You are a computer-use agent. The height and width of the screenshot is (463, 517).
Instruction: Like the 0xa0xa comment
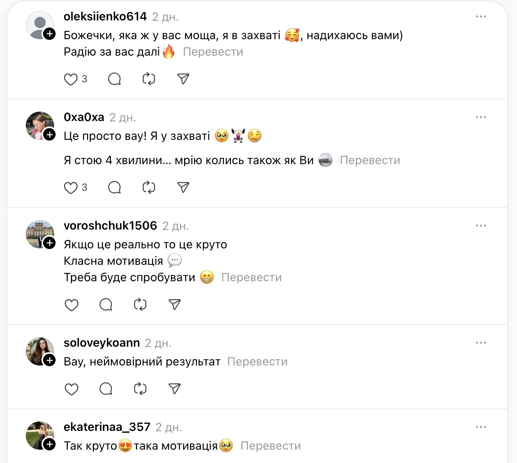(x=71, y=188)
